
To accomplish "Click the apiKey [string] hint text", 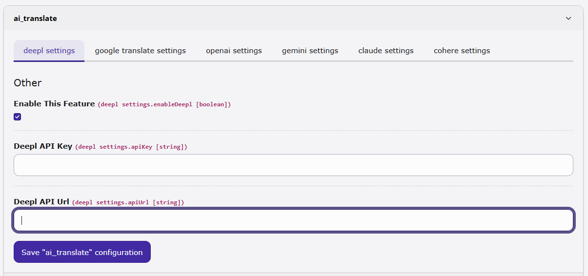I will click(131, 147).
